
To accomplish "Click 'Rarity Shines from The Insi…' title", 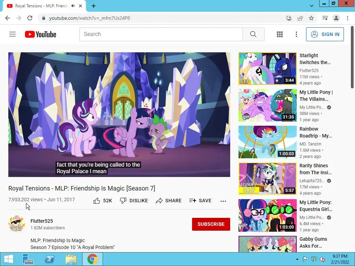I will [x=315, y=169].
